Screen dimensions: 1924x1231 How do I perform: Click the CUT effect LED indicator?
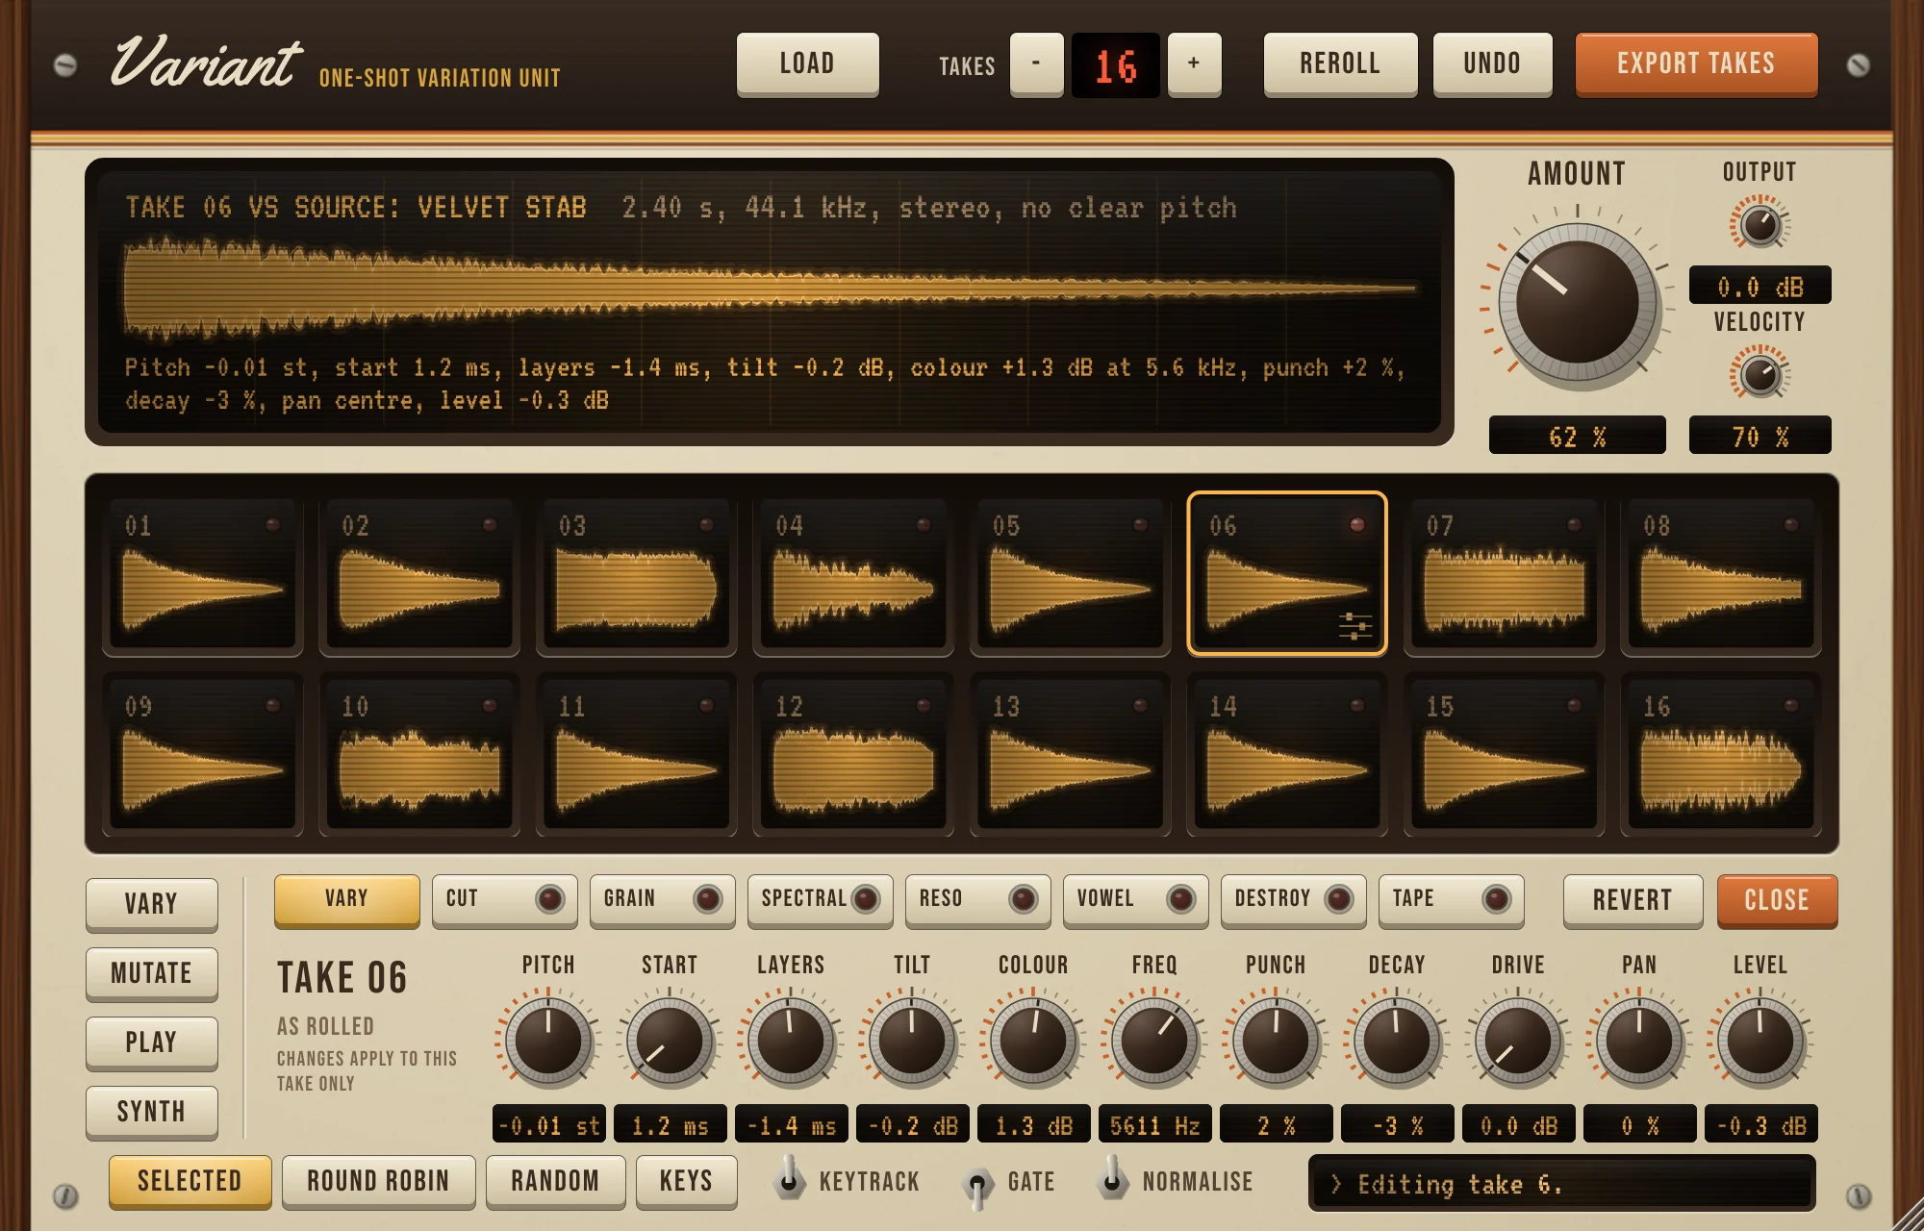pyautogui.click(x=550, y=899)
